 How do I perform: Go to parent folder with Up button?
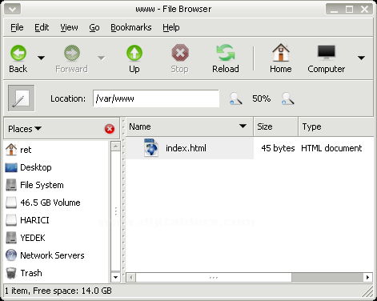tap(134, 58)
